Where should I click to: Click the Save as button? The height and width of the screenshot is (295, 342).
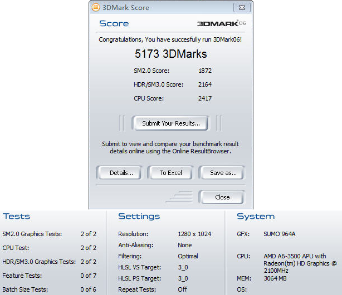[x=223, y=173]
